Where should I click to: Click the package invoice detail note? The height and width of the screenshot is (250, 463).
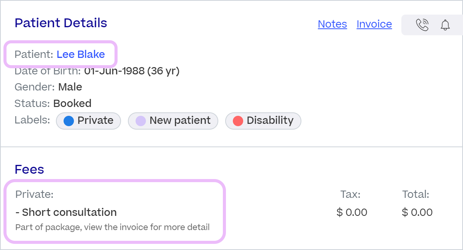coord(113,227)
